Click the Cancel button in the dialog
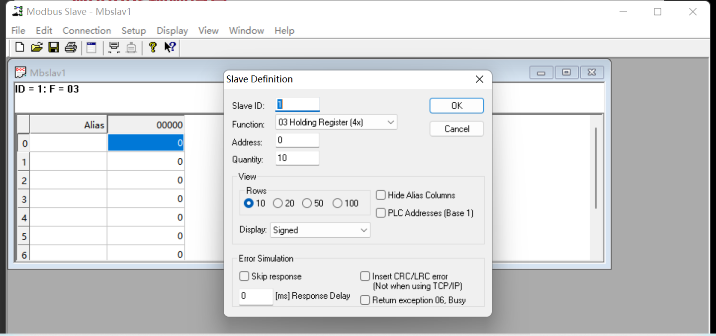Screen dimensions: 716x336 [x=456, y=129]
